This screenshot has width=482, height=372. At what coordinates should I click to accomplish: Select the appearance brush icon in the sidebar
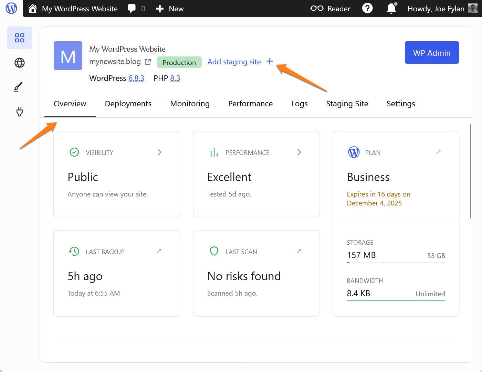(x=19, y=87)
